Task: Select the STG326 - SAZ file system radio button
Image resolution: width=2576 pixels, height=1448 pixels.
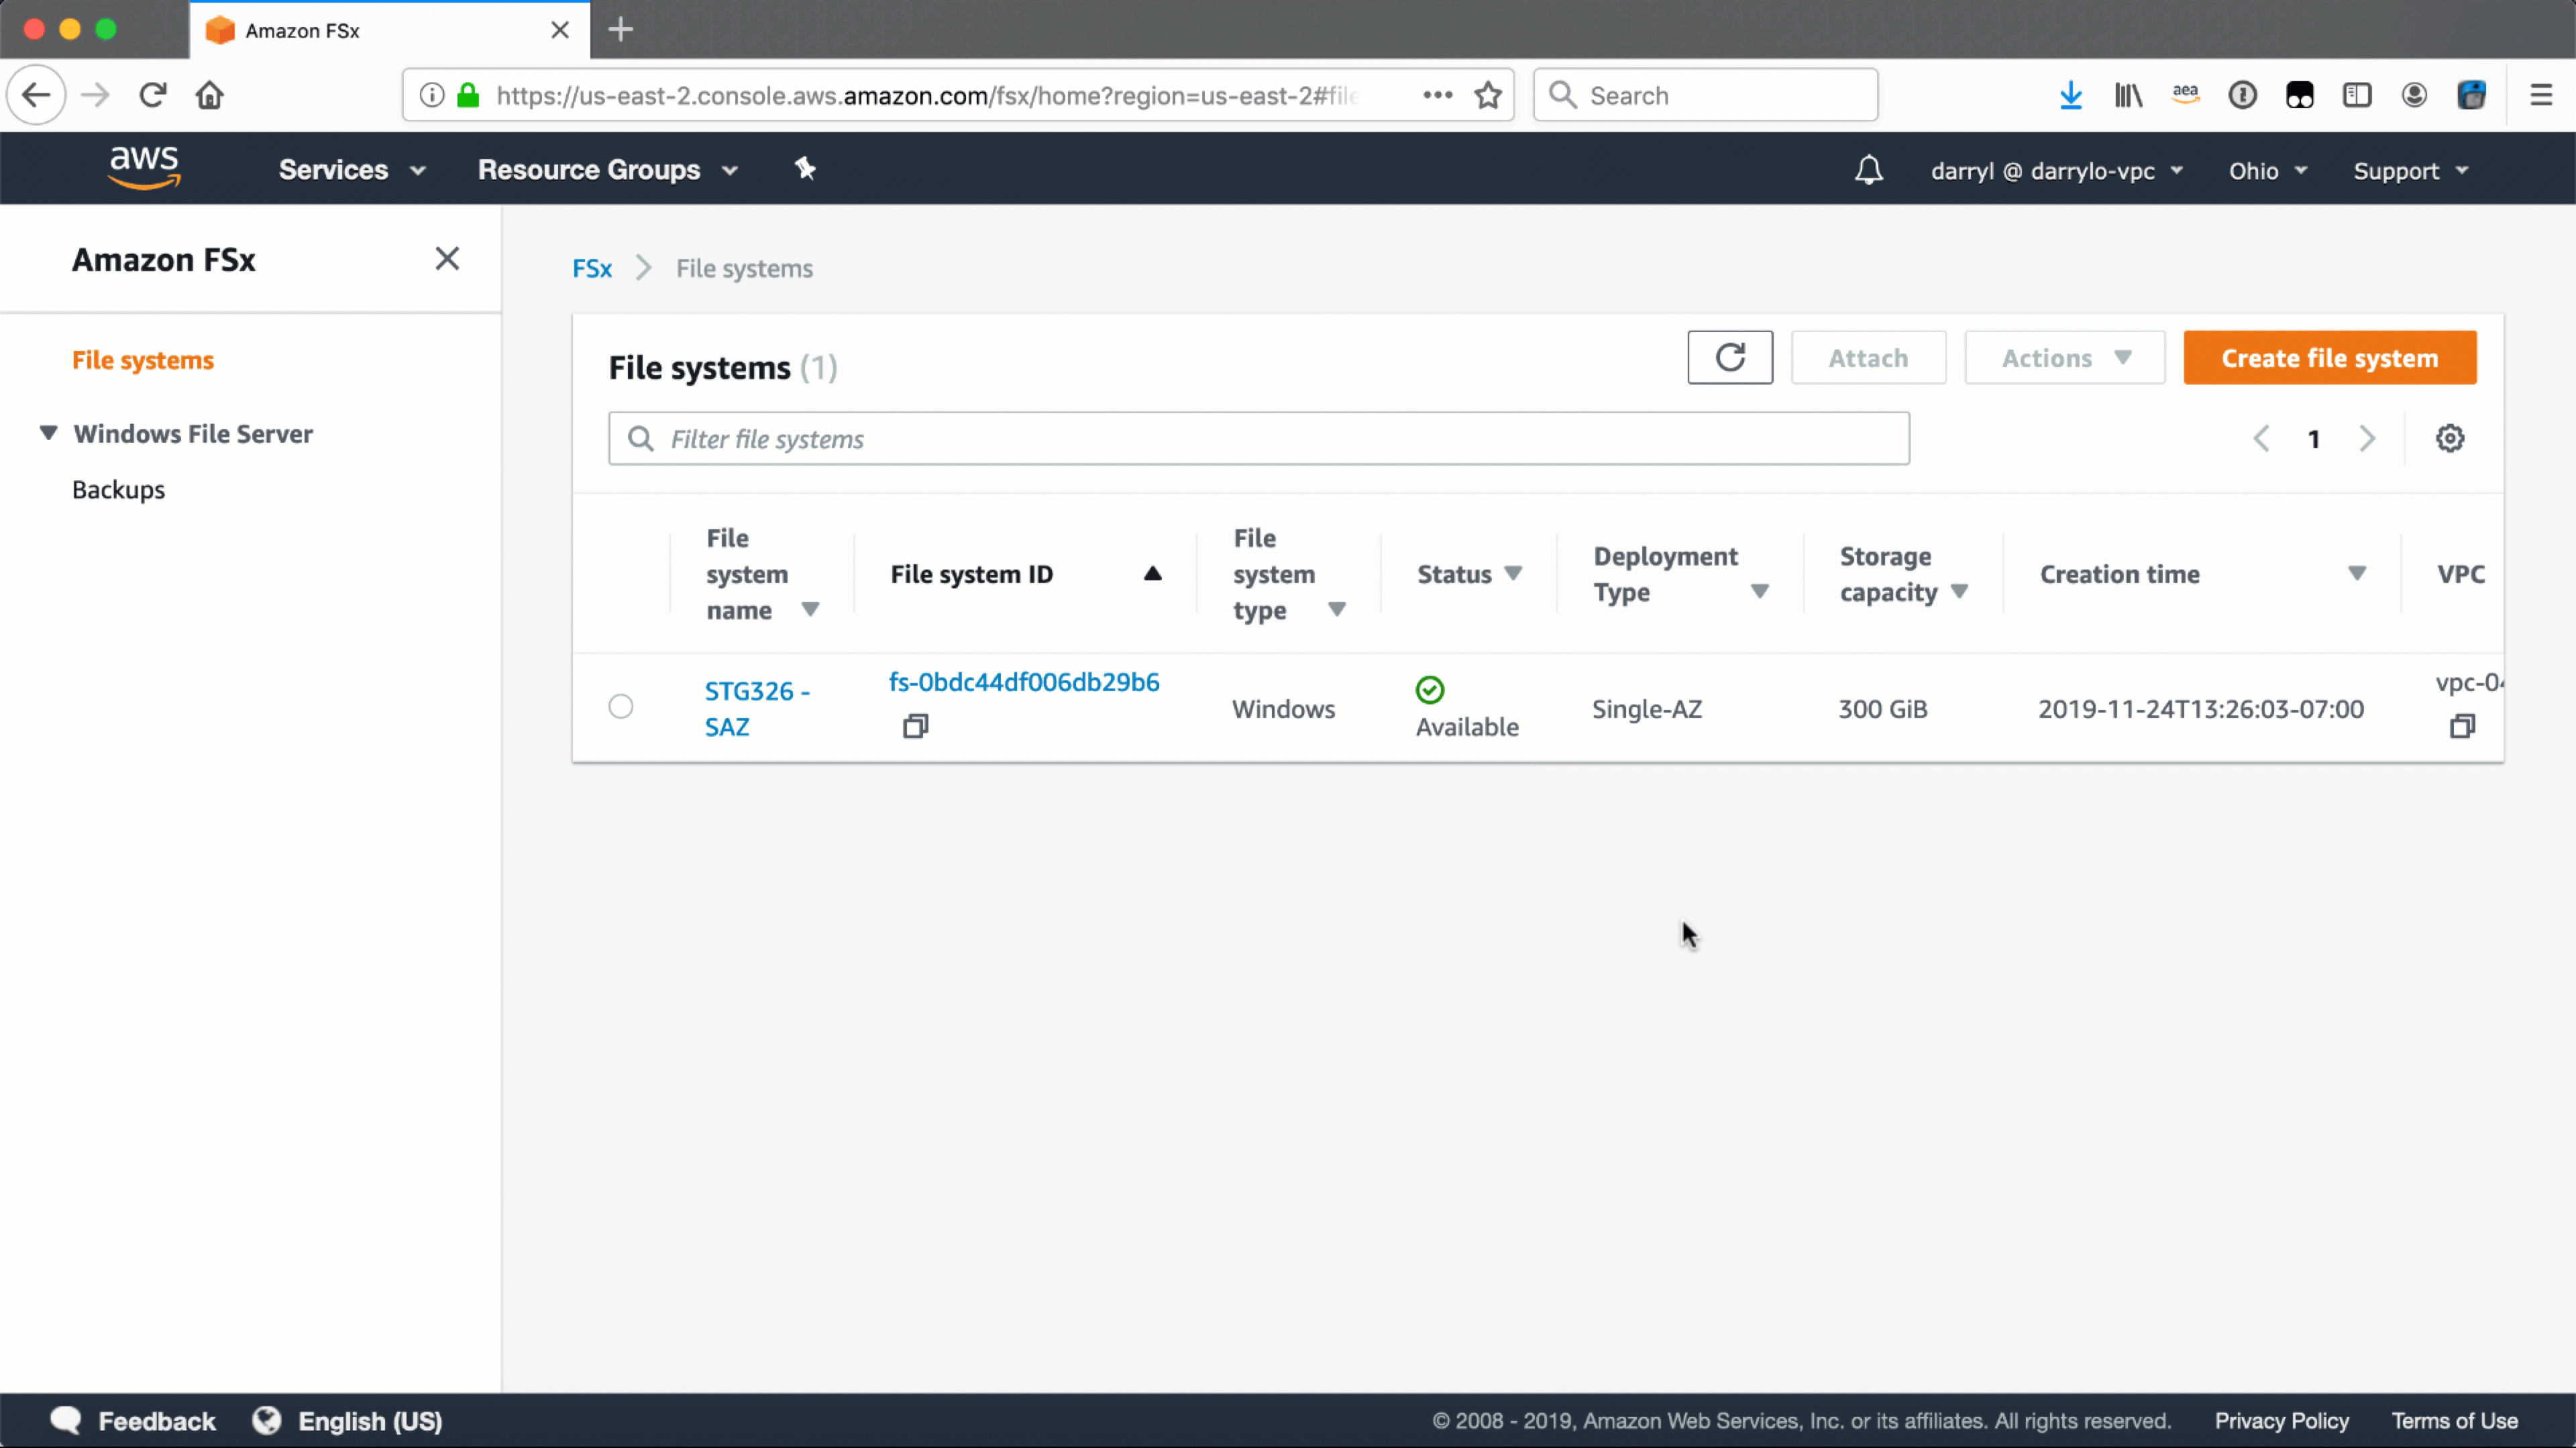Action: (621, 706)
